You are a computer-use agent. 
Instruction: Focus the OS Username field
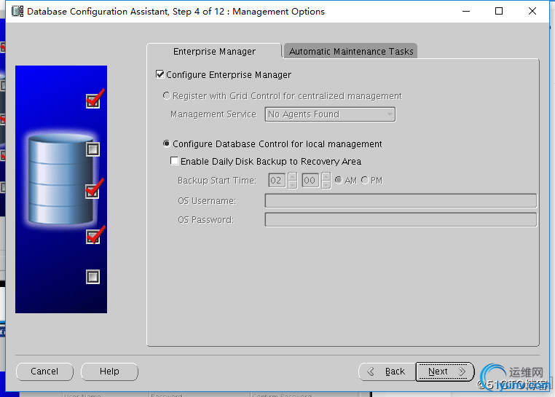click(401, 201)
